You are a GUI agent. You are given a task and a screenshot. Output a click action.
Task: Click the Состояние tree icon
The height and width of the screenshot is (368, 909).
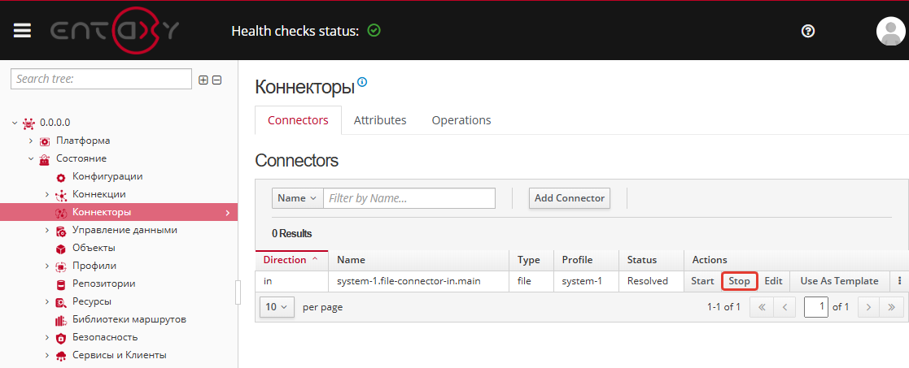click(45, 159)
